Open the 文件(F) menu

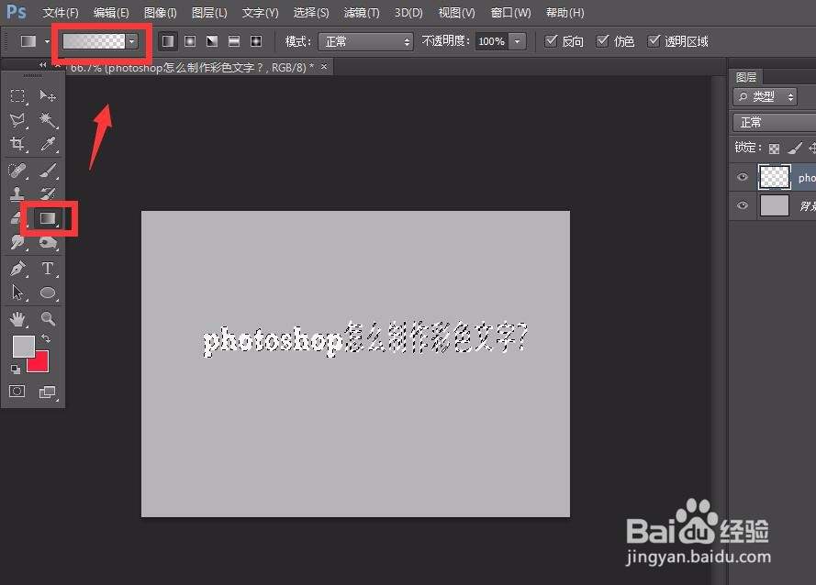coord(61,13)
